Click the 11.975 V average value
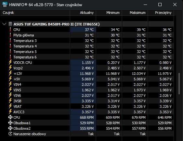Screen dimensions: 183x141 pyautogui.click(x=165, y=74)
